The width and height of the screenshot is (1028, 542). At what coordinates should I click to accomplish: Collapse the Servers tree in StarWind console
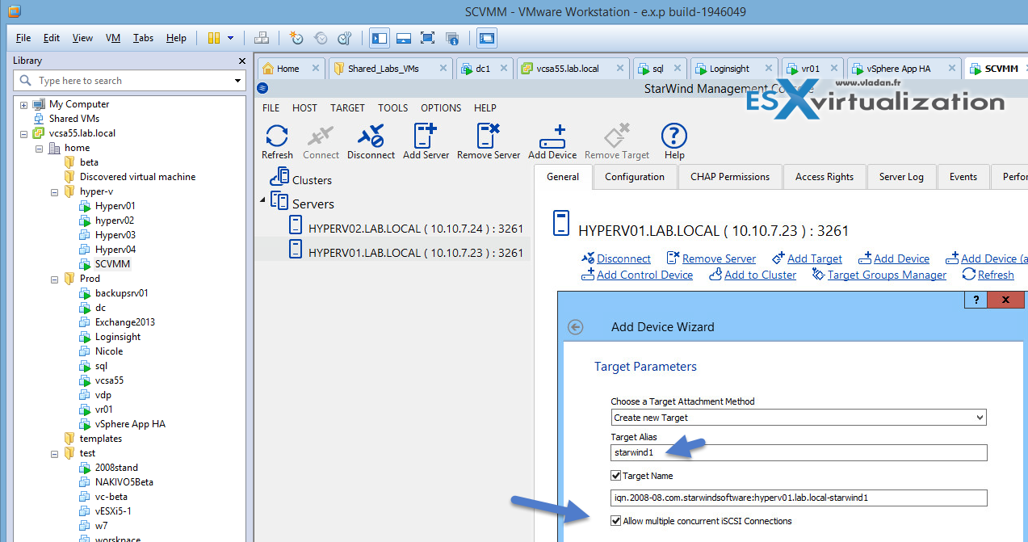262,200
